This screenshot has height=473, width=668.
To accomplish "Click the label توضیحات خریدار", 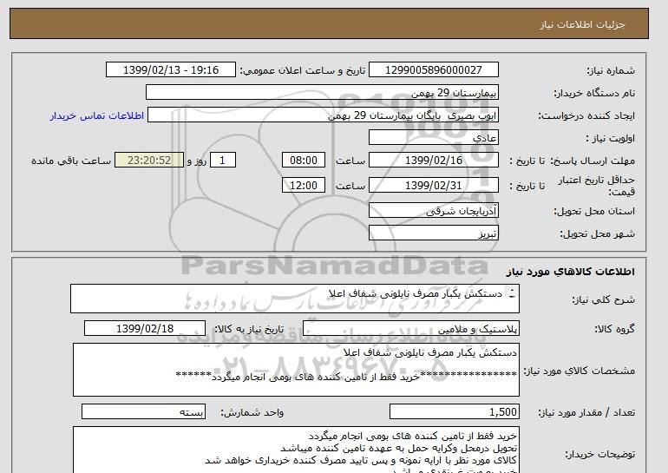I will [x=599, y=454].
